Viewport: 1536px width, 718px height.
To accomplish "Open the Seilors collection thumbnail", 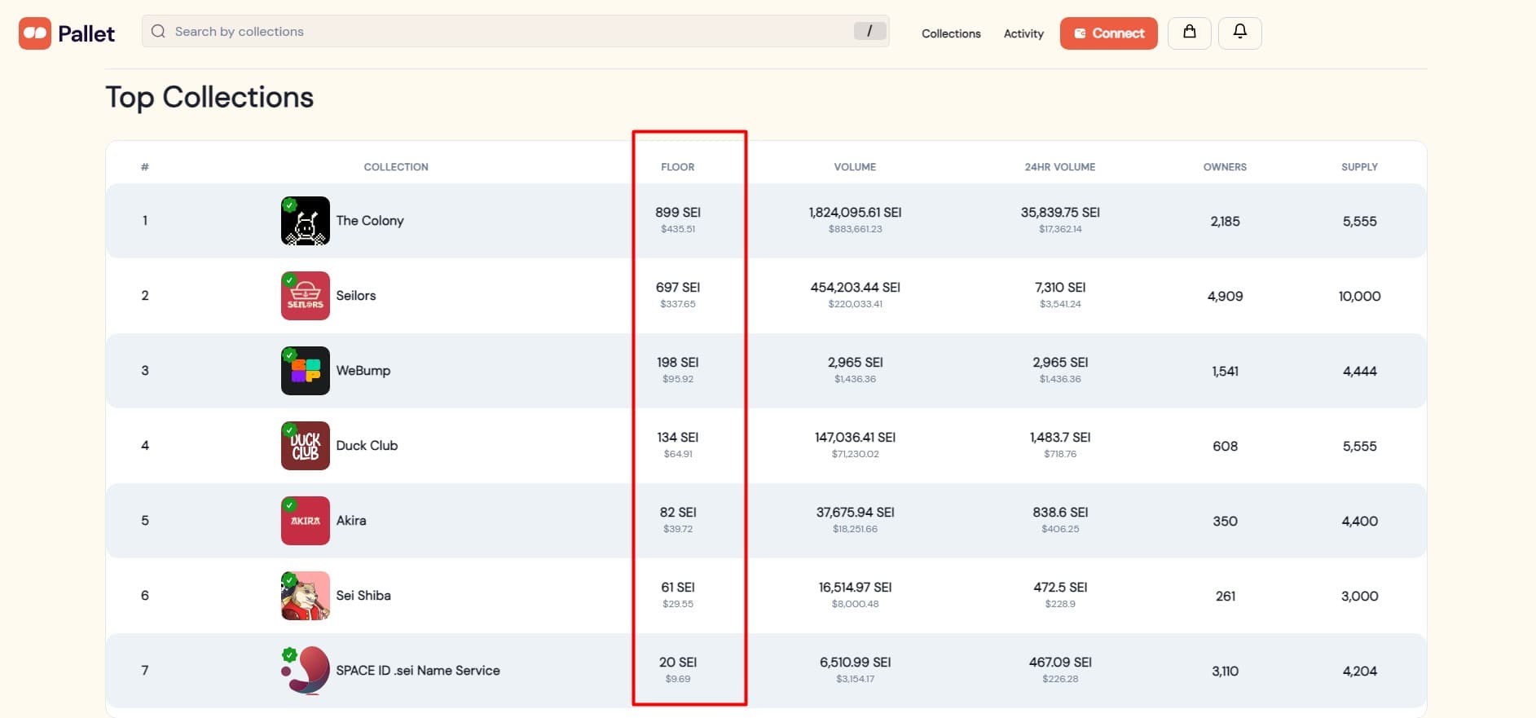I will point(306,296).
